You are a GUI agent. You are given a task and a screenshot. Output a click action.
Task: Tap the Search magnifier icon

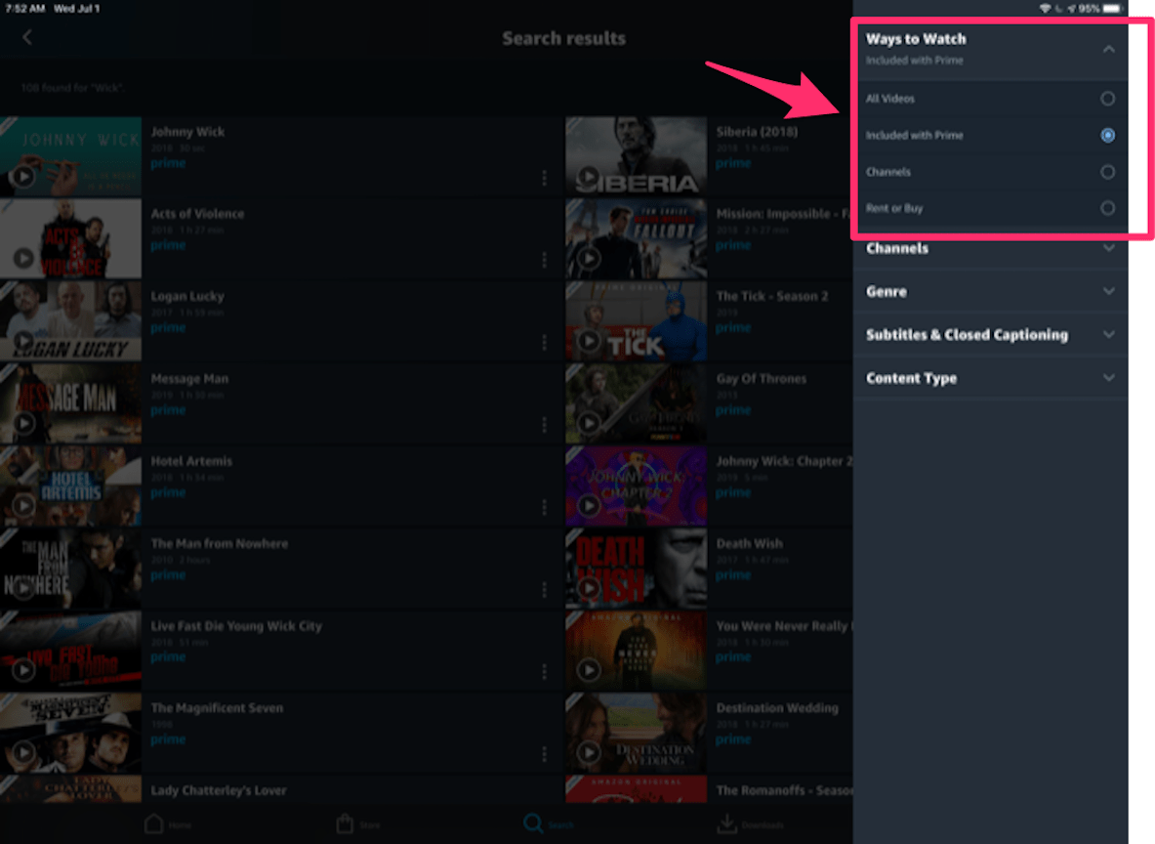(533, 823)
